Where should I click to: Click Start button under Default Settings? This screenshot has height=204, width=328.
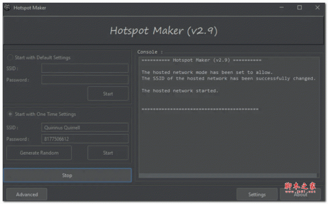(x=108, y=94)
